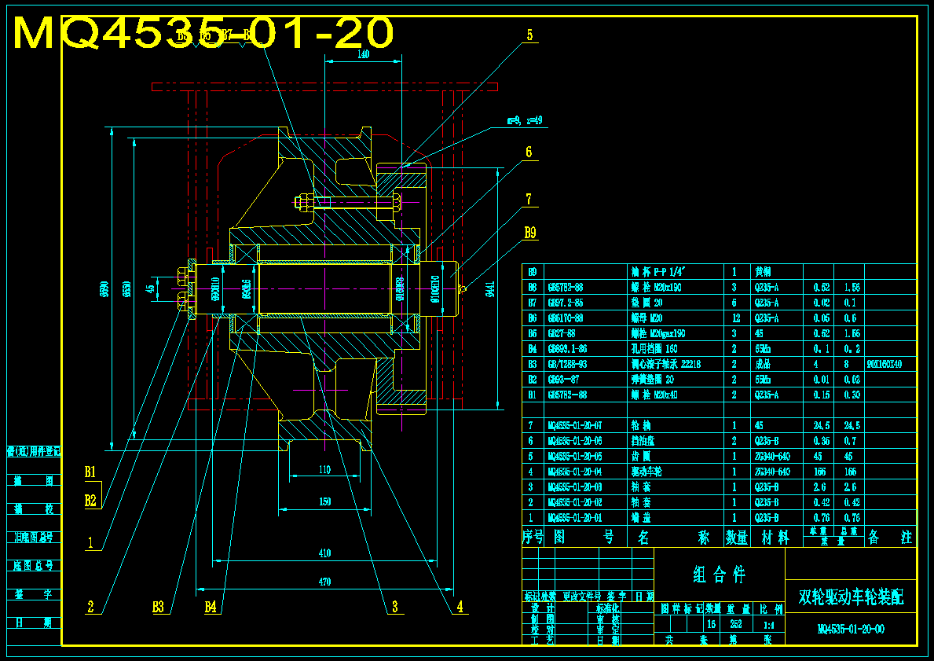Select part number 'MQ4535-01-20-04' in parts list
The width and height of the screenshot is (934, 661).
(x=575, y=472)
